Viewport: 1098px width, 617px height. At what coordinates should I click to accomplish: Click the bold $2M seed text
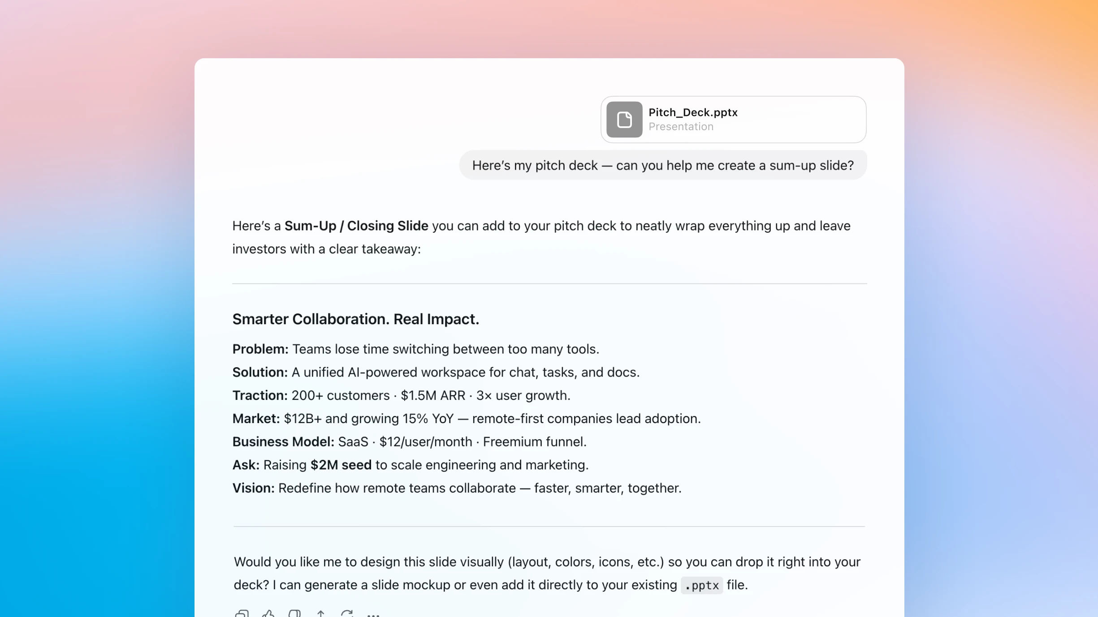341,465
